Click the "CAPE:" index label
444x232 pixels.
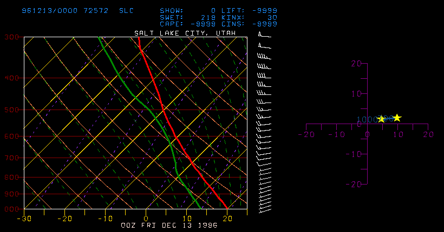(172, 24)
